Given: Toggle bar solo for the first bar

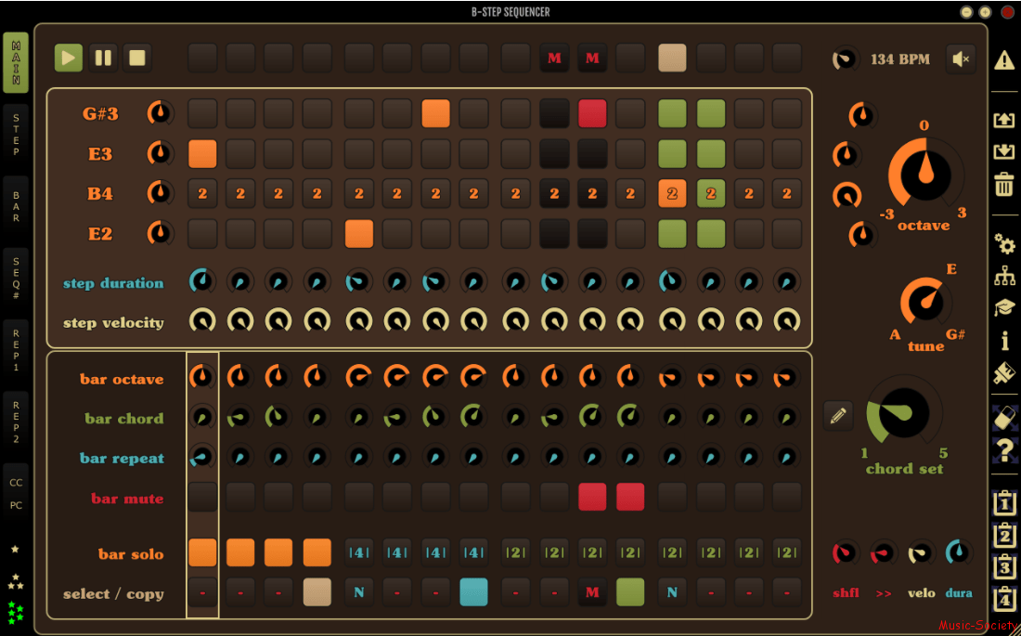Looking at the screenshot, I should 202,552.
